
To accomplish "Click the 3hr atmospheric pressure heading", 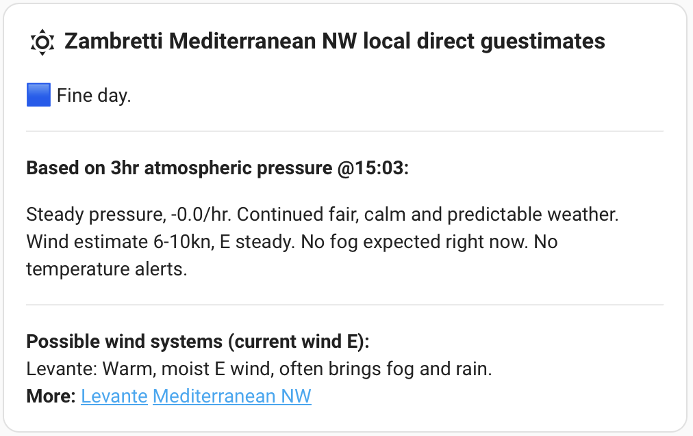I will [218, 168].
